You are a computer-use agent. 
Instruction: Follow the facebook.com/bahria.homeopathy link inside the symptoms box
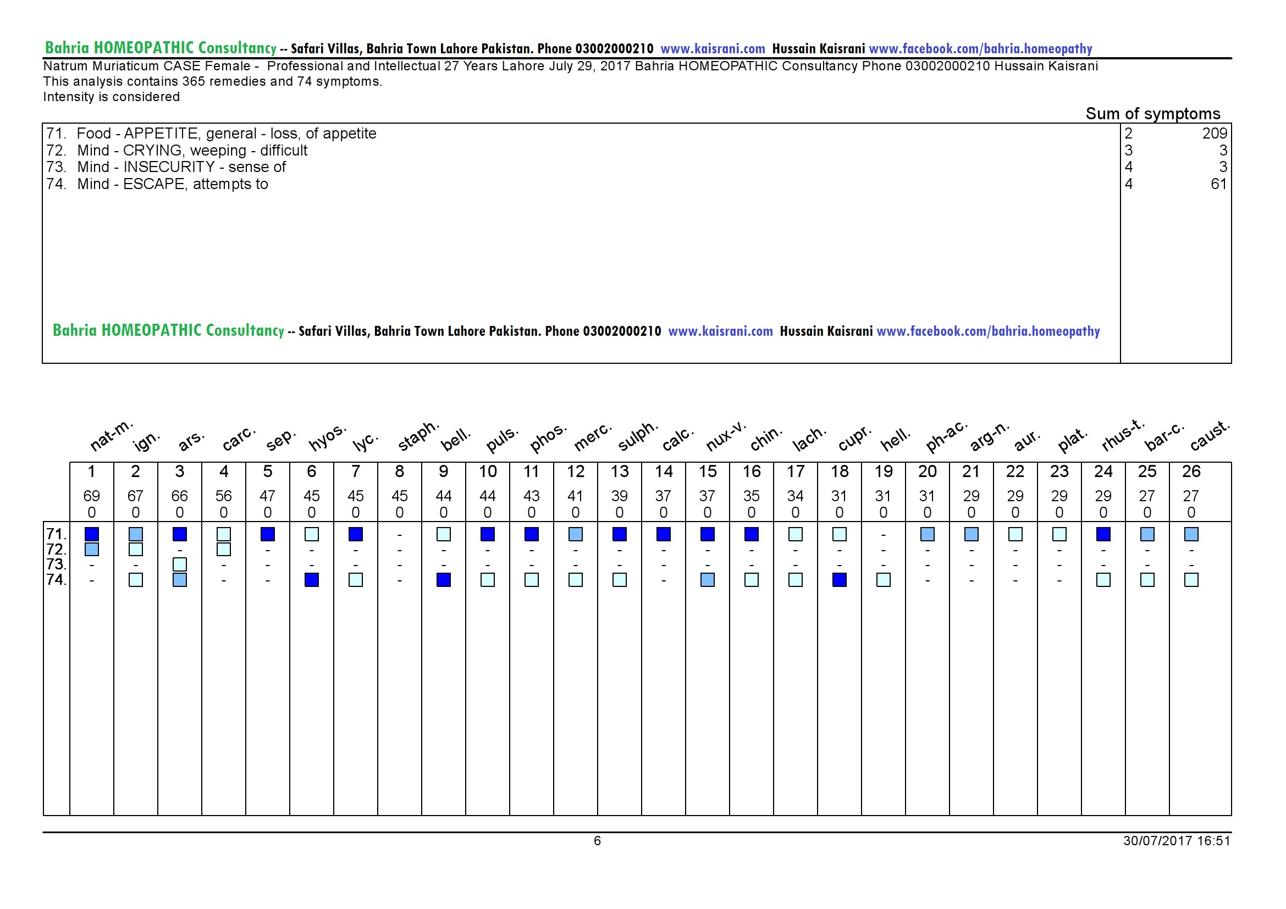(x=988, y=331)
